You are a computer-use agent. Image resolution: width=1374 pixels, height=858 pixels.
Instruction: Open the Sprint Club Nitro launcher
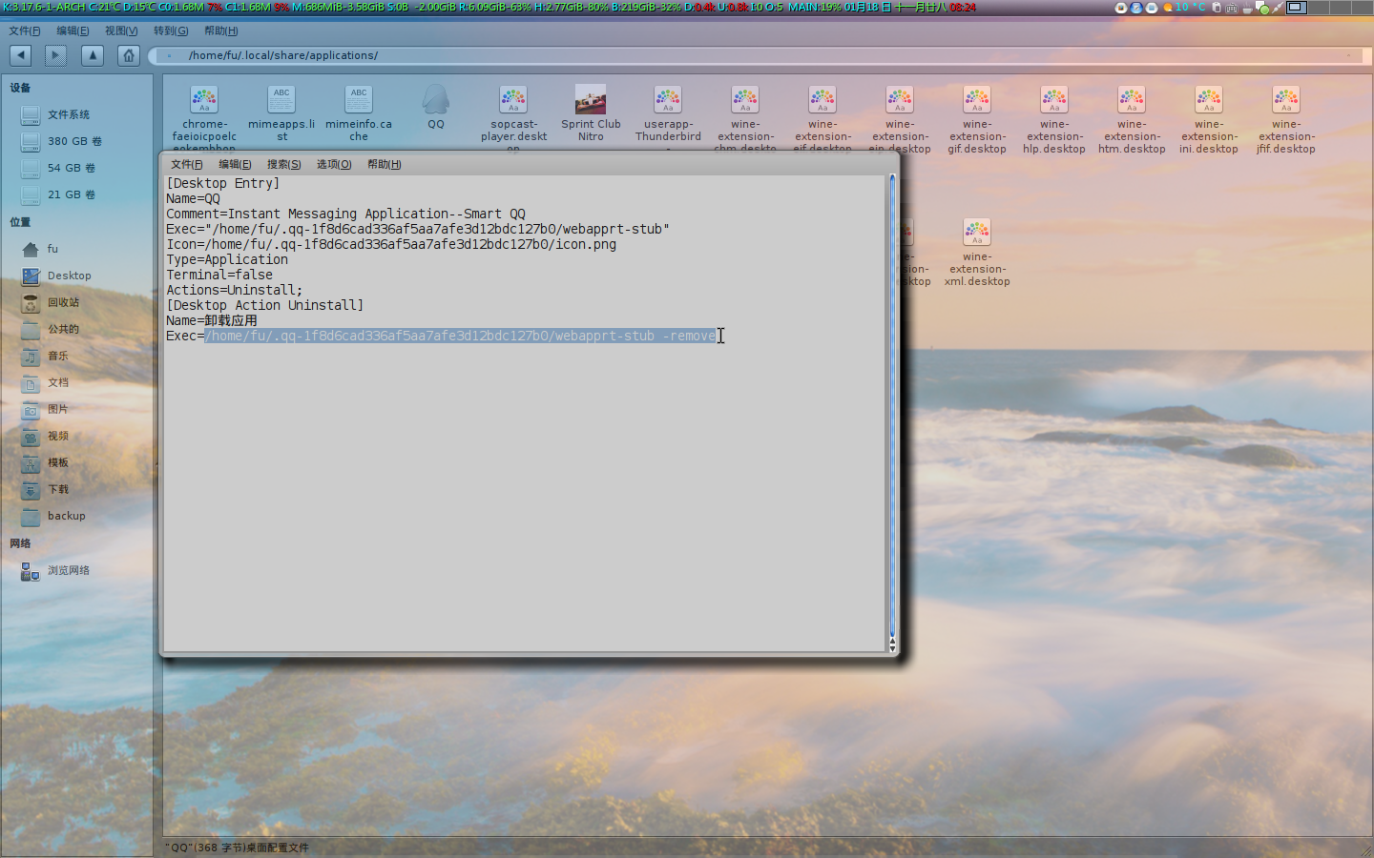point(591,113)
